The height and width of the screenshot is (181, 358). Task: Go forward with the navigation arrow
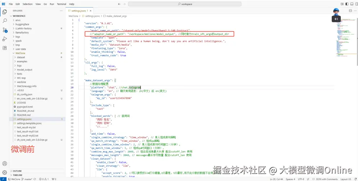click(x=124, y=4)
